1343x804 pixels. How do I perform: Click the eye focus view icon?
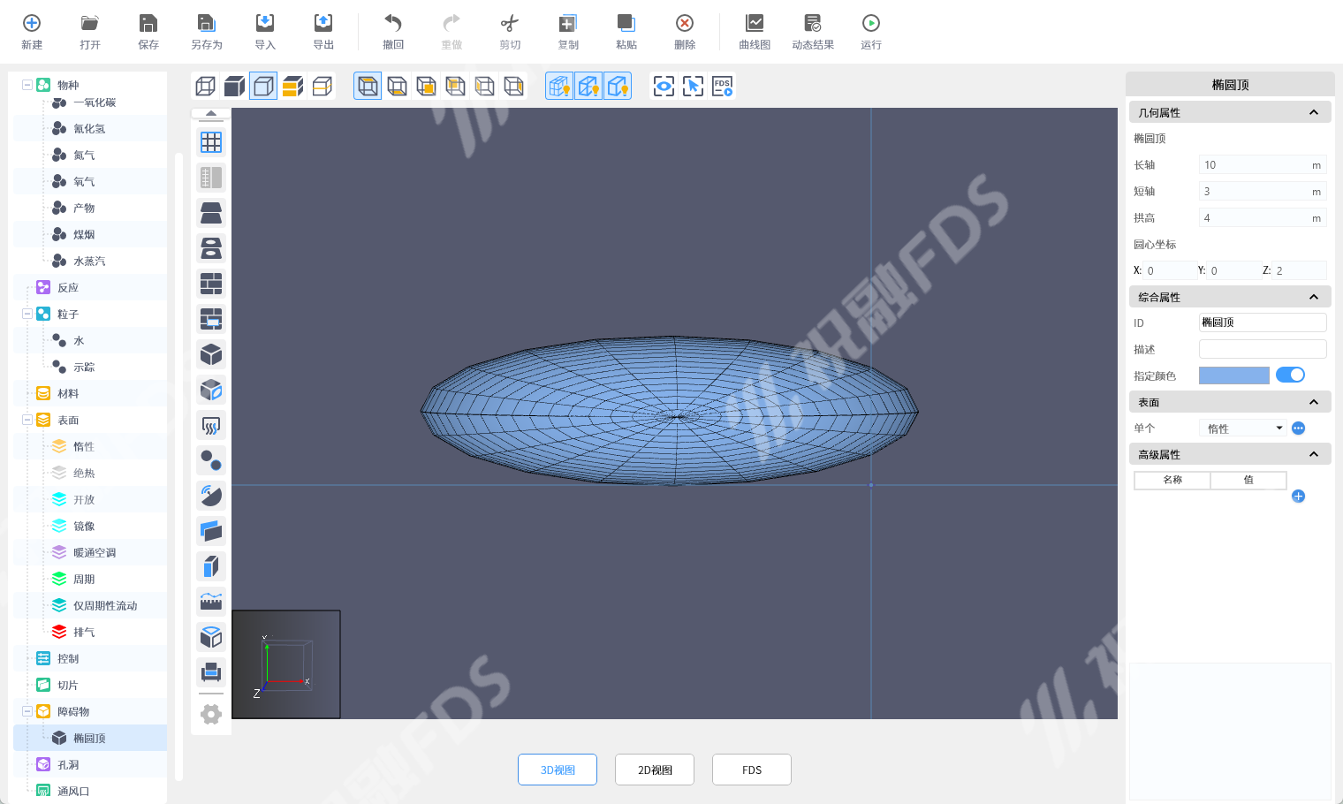664,86
